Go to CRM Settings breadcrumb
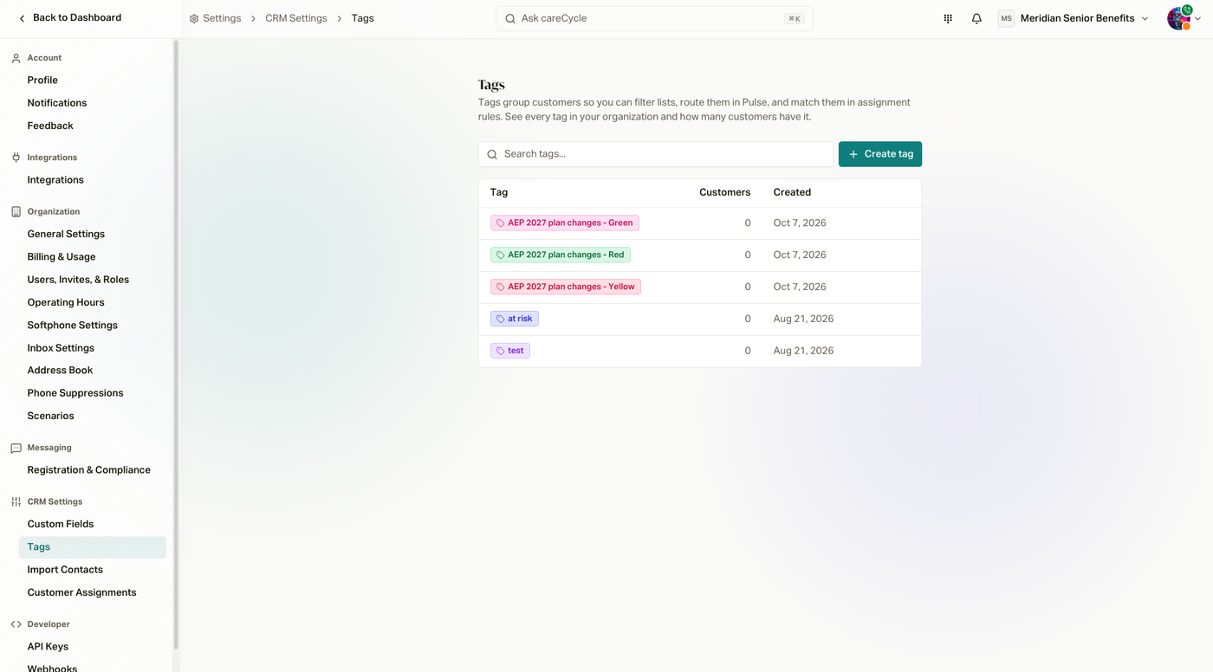This screenshot has height=672, width=1213. pyautogui.click(x=296, y=18)
